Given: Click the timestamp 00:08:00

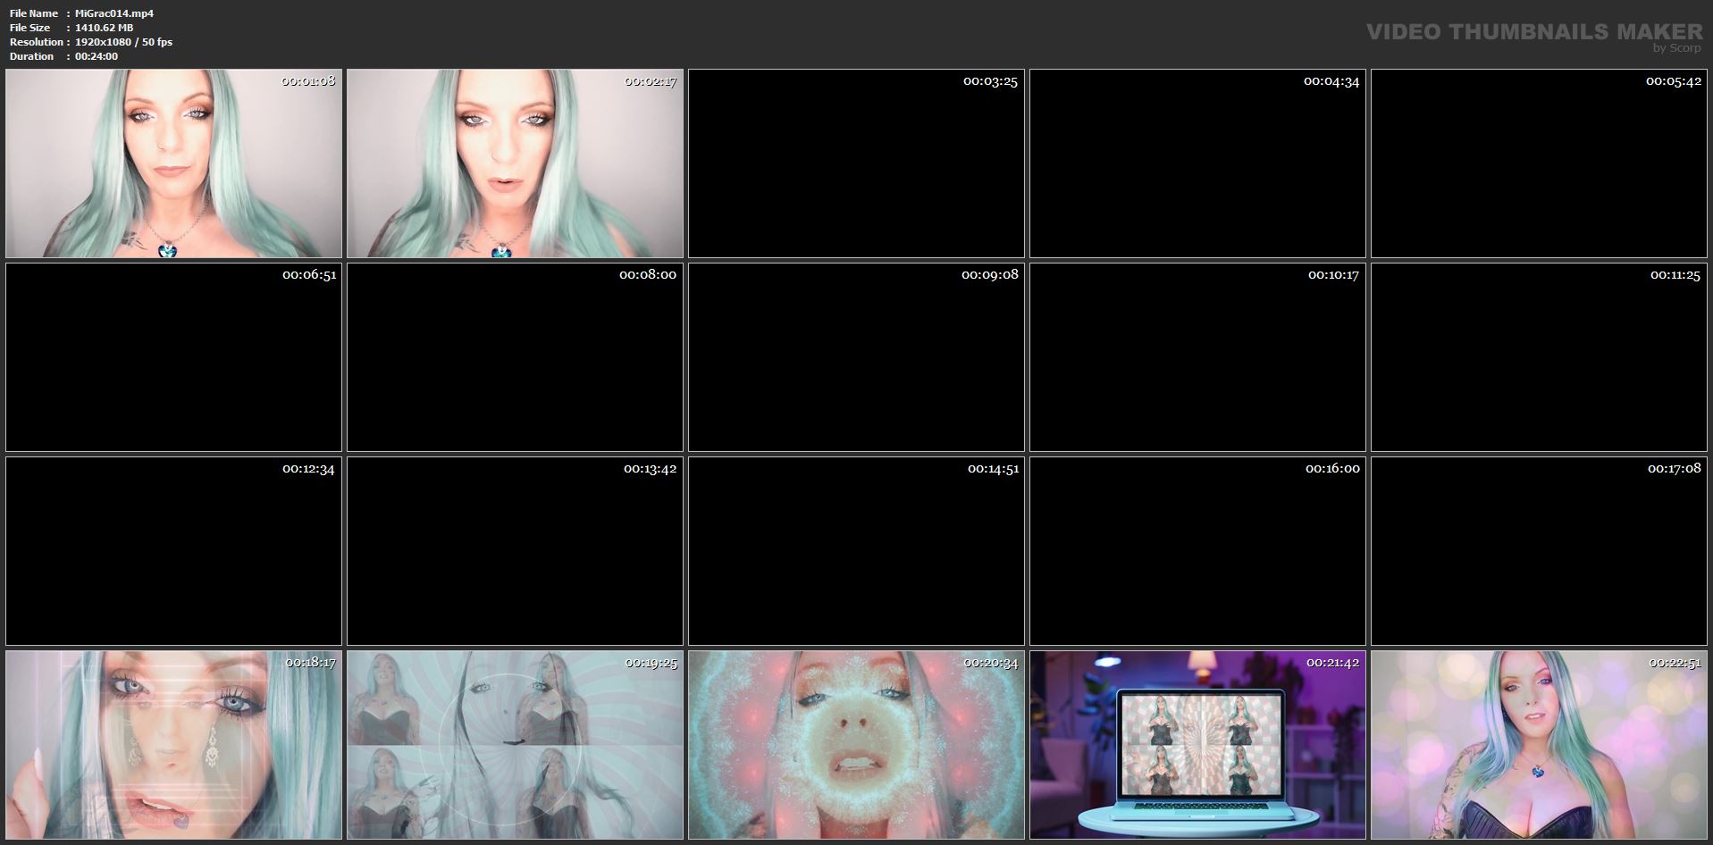Looking at the screenshot, I should coord(648,275).
